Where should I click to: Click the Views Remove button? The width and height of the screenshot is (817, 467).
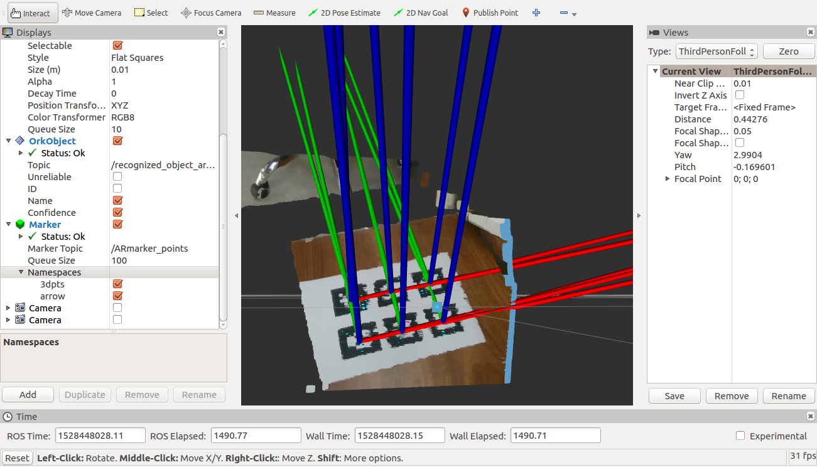732,396
